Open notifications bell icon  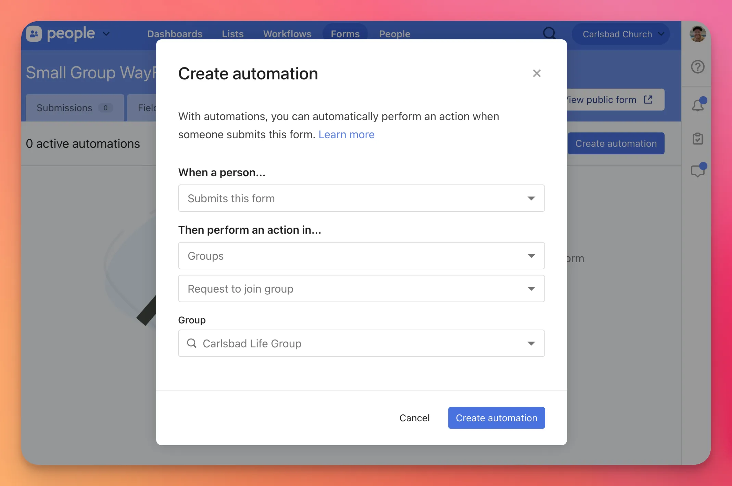click(697, 105)
